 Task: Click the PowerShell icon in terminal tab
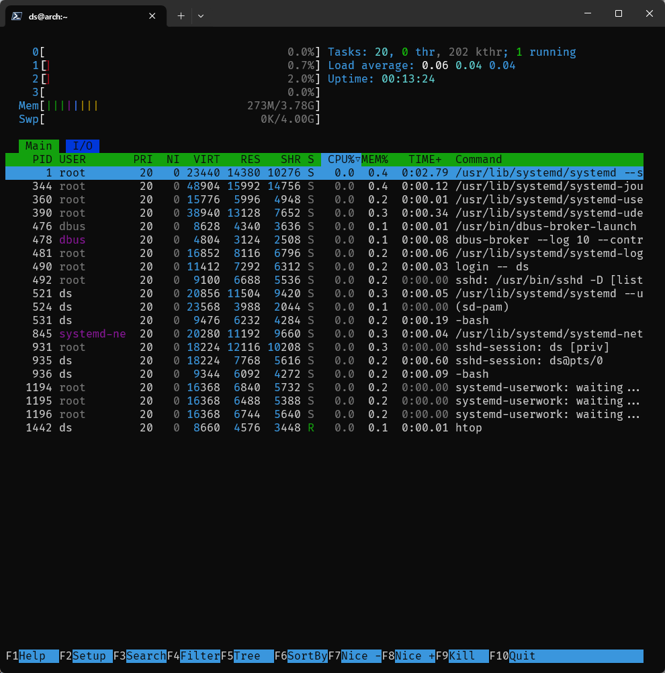click(15, 15)
